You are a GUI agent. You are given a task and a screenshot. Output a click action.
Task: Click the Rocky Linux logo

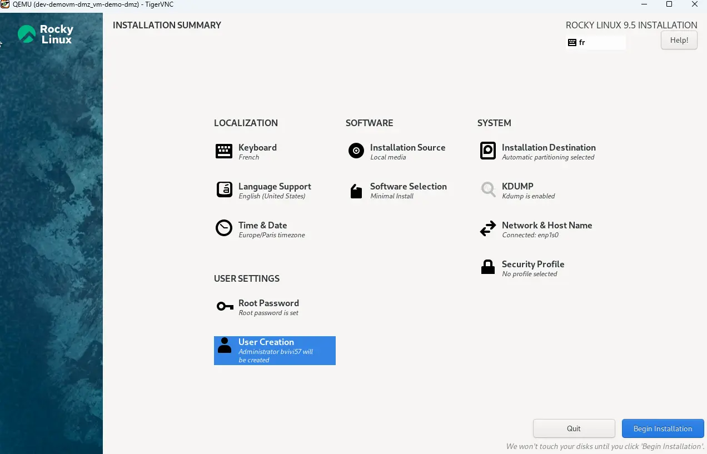(46, 34)
